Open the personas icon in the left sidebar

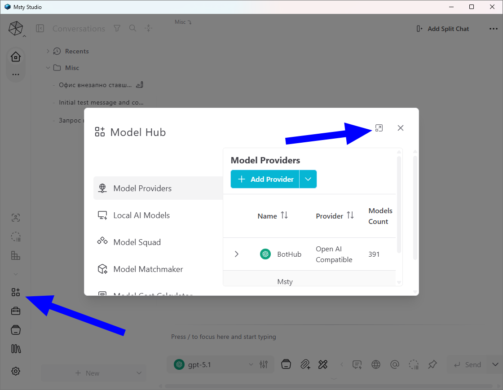(16, 218)
